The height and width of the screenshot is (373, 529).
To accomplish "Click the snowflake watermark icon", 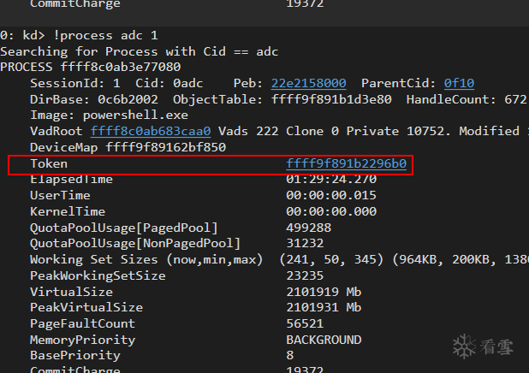I will tap(462, 345).
